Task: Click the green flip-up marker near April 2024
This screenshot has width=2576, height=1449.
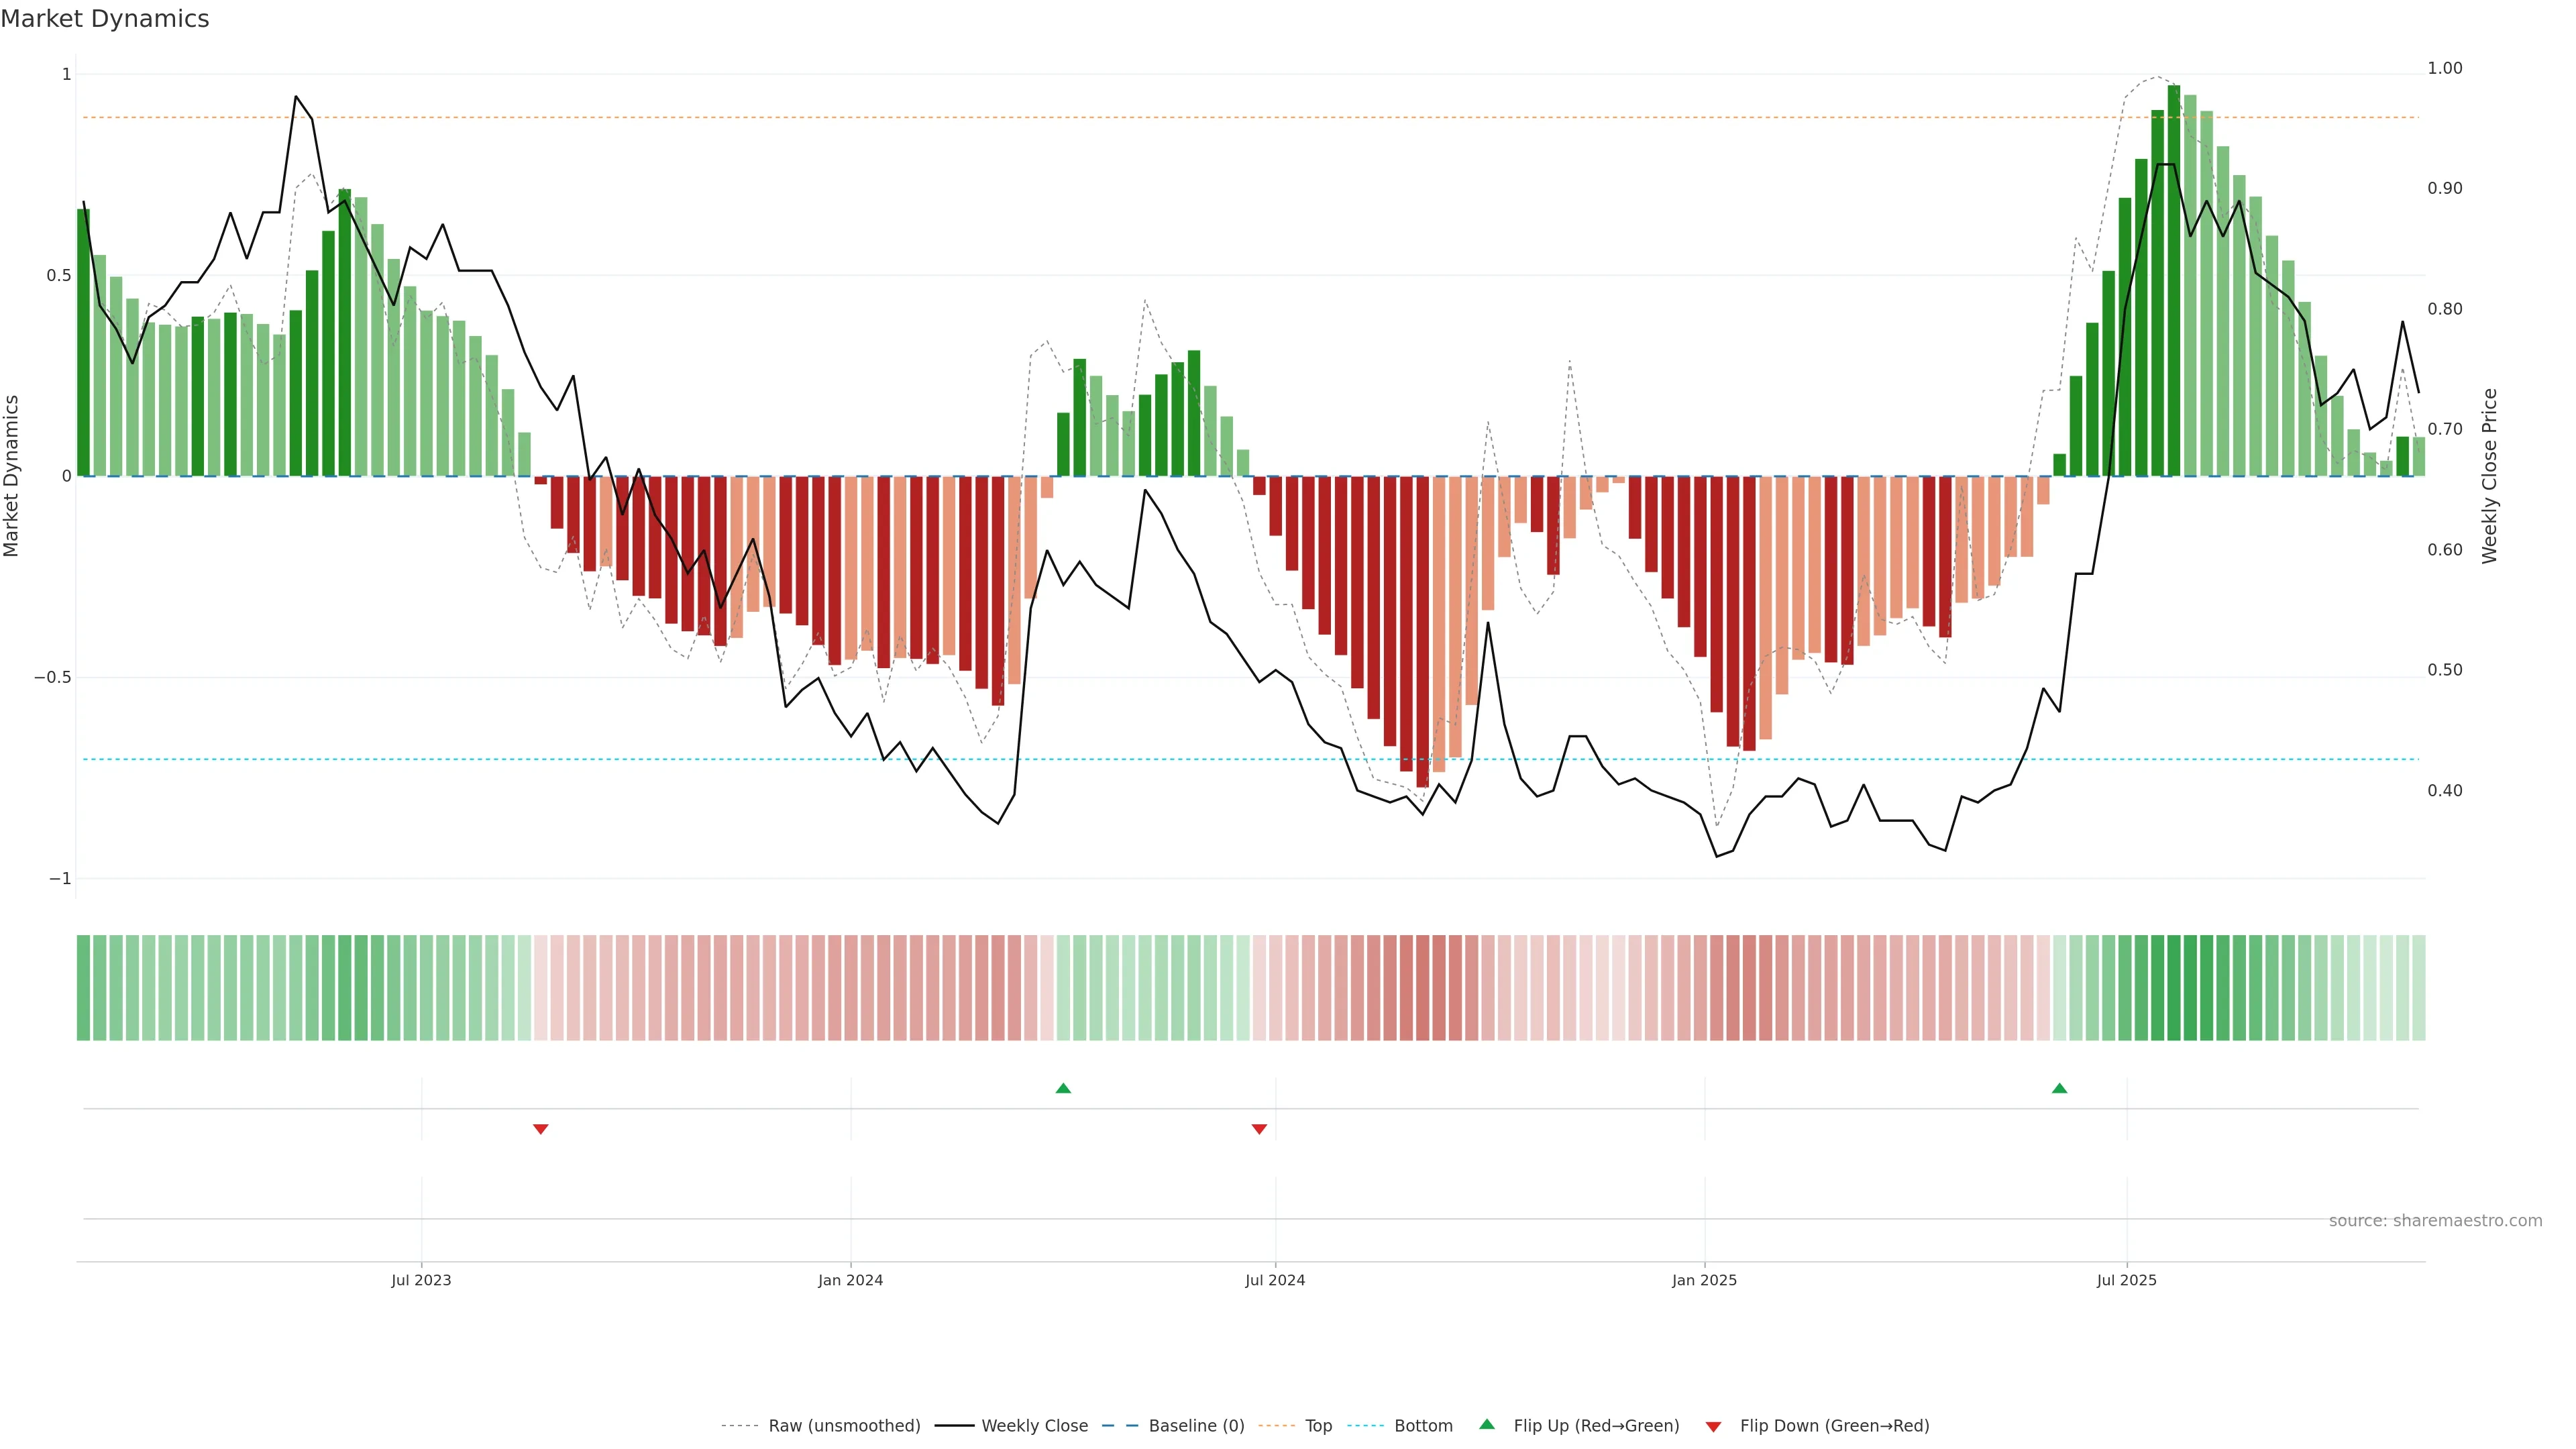Action: coord(1063,1088)
